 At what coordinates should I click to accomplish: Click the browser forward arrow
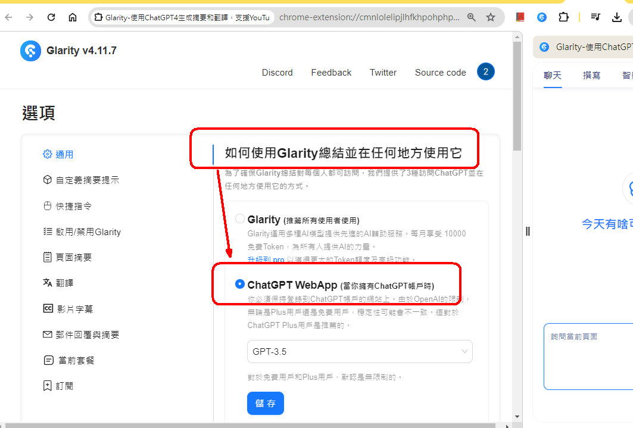coord(29,17)
